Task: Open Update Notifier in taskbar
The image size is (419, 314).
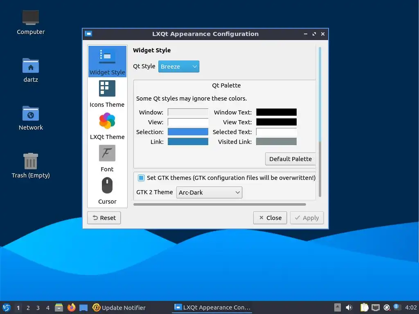Action: (119, 307)
